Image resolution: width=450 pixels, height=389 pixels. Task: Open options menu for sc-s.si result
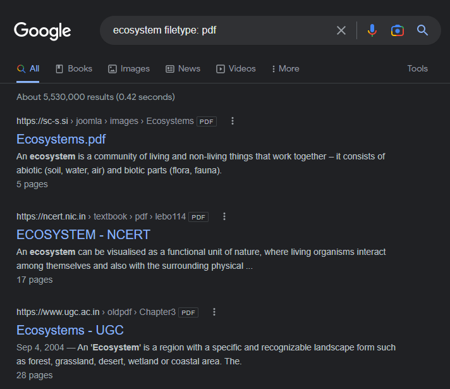click(233, 121)
